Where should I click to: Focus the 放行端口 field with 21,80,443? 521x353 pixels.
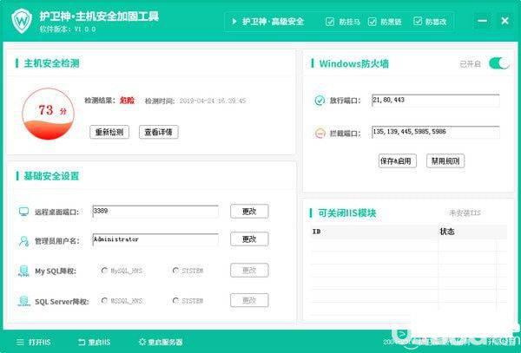click(x=436, y=101)
